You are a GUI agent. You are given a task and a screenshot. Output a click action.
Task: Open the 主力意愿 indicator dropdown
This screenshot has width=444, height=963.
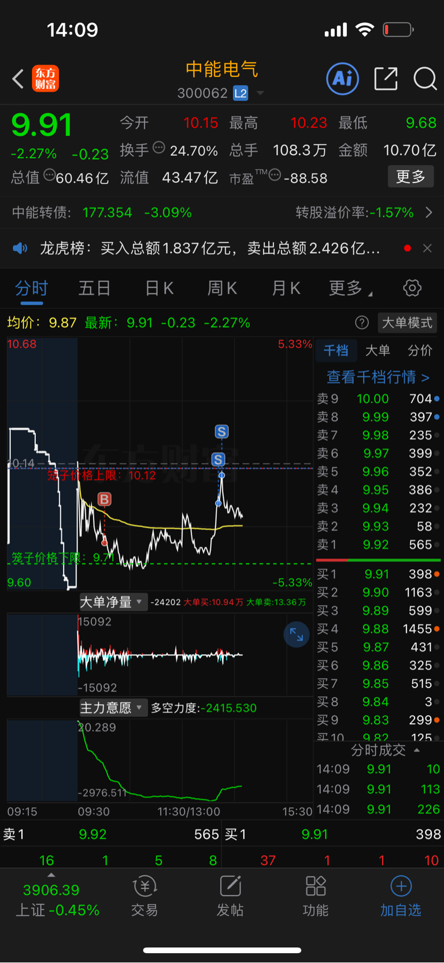click(x=113, y=708)
